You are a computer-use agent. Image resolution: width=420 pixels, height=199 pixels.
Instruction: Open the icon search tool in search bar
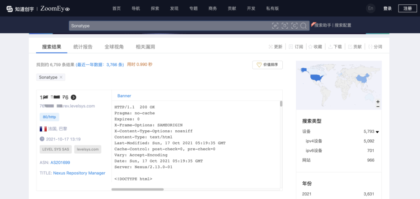294,26
